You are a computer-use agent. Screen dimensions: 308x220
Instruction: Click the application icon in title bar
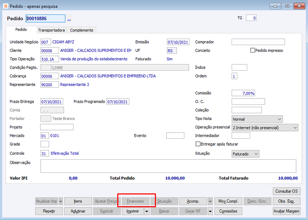[5, 6]
